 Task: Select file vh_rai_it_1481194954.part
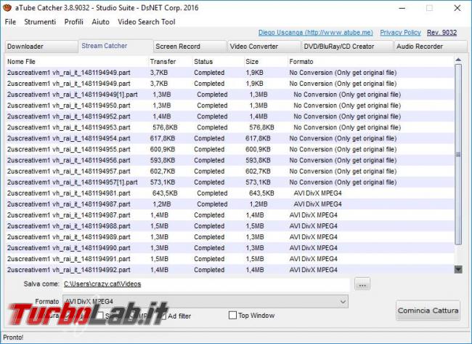click(229, 138)
